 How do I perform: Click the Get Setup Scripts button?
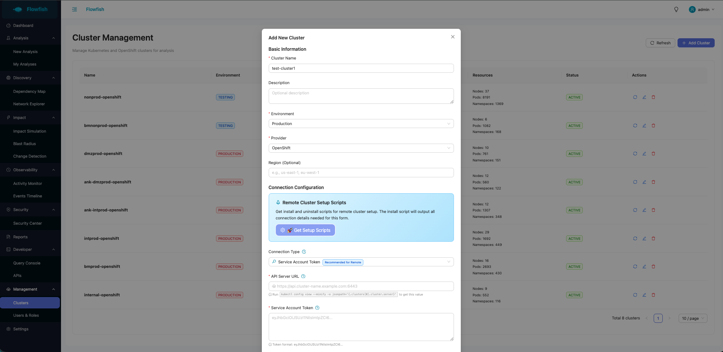[305, 230]
